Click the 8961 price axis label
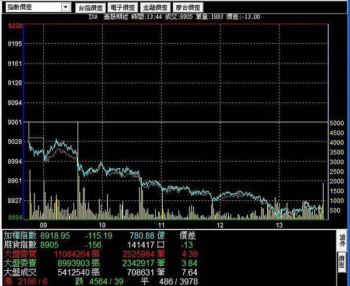 (x=15, y=181)
